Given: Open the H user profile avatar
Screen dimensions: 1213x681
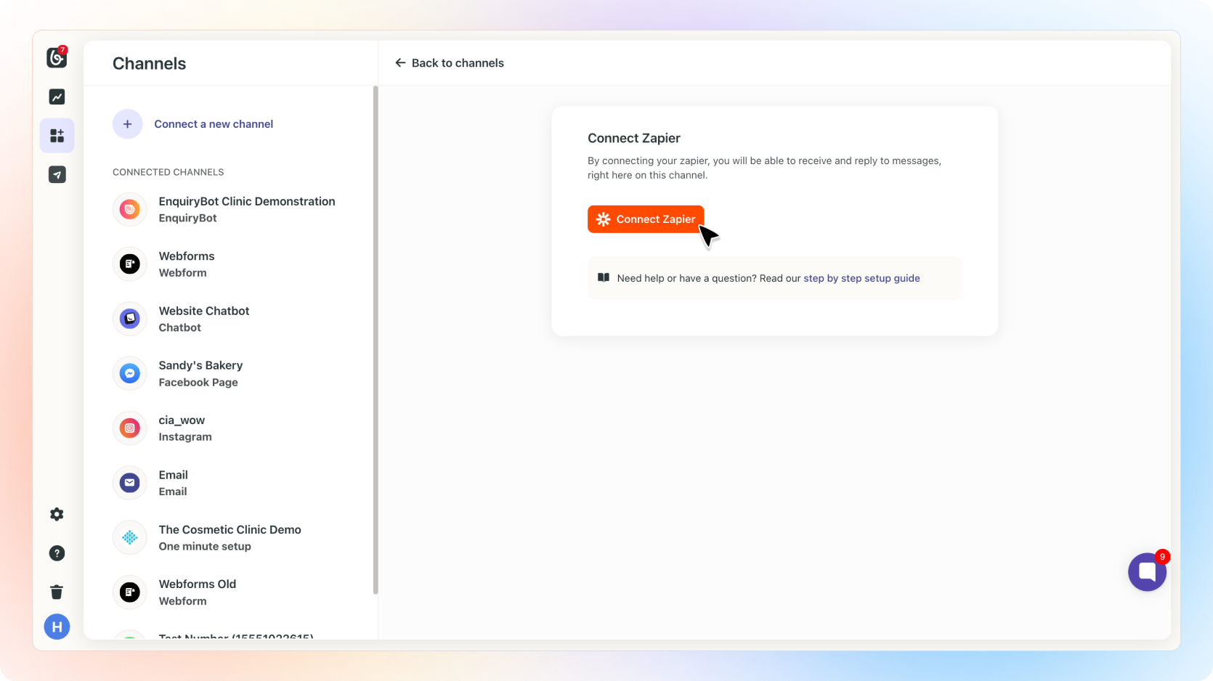Looking at the screenshot, I should click(57, 627).
